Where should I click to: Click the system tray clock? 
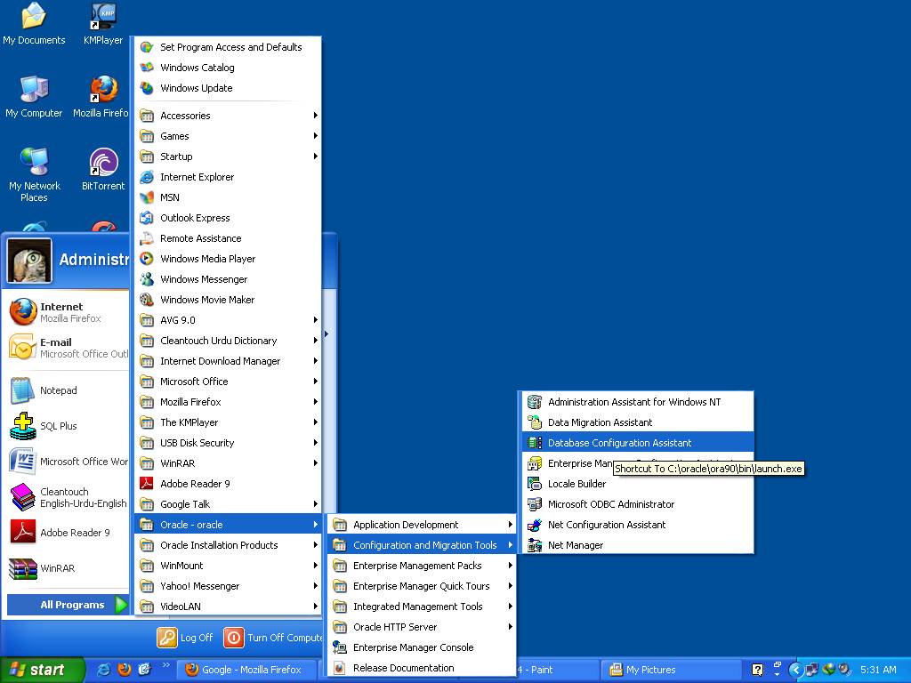pos(878,670)
